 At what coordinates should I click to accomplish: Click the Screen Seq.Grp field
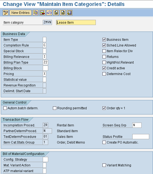point(137,125)
